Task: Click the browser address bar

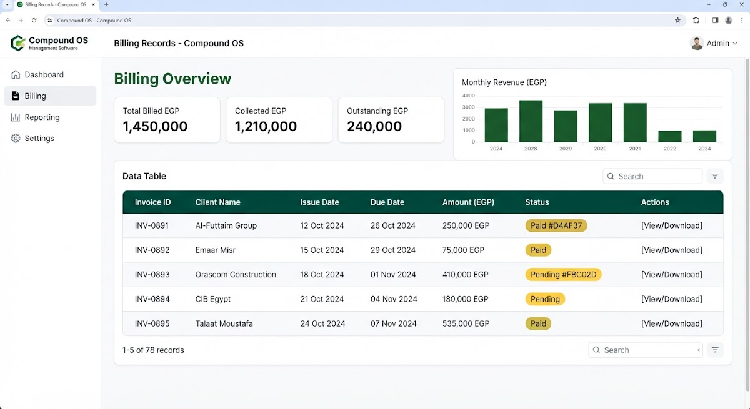Action: [364, 20]
